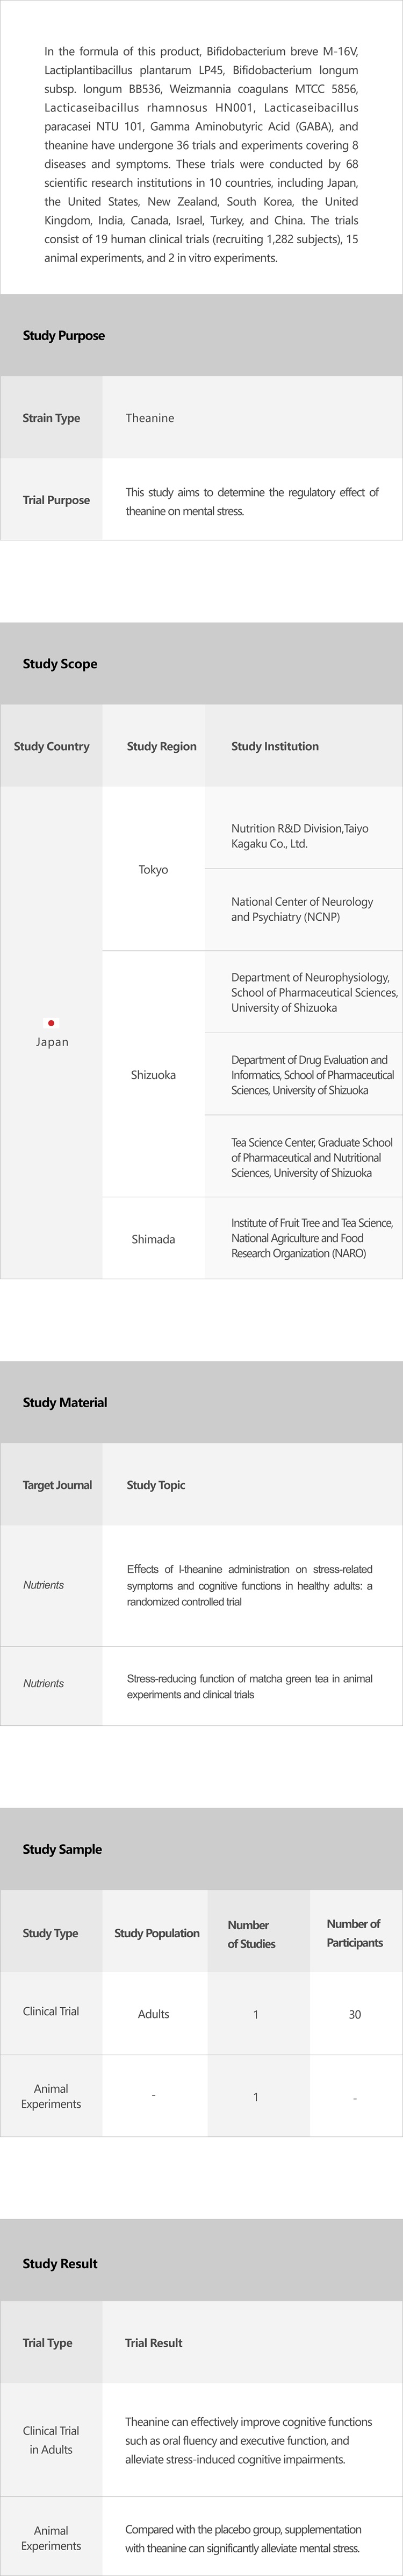The height and width of the screenshot is (2576, 403).
Task: Click the Study Sample section header
Action: point(62,1850)
